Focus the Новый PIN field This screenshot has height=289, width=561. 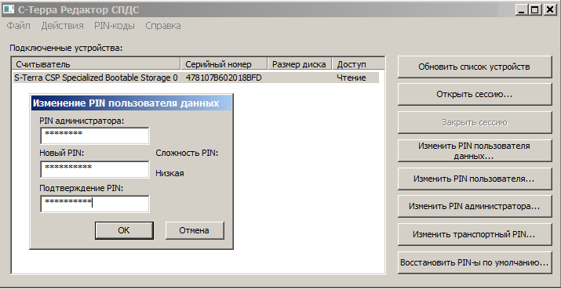coord(95,169)
